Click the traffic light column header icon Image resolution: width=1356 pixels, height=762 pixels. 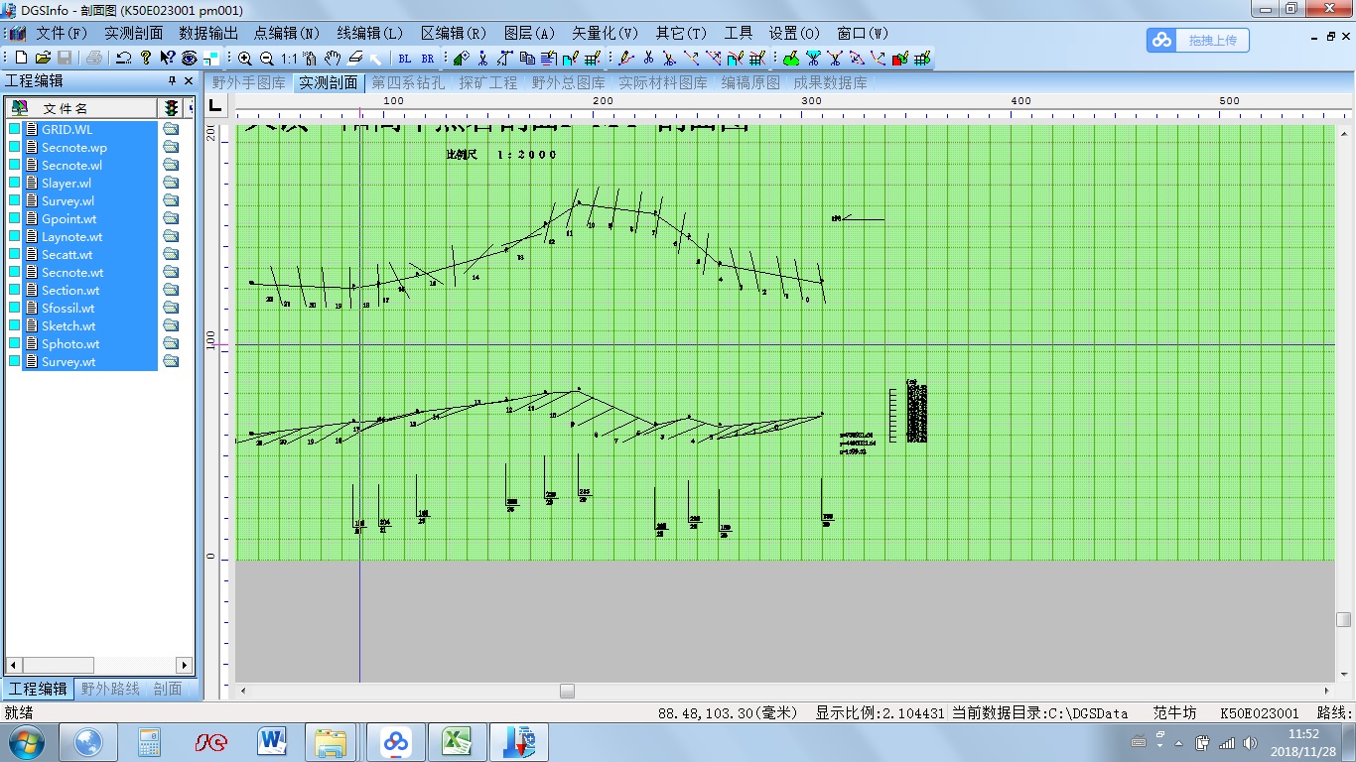tap(171, 107)
